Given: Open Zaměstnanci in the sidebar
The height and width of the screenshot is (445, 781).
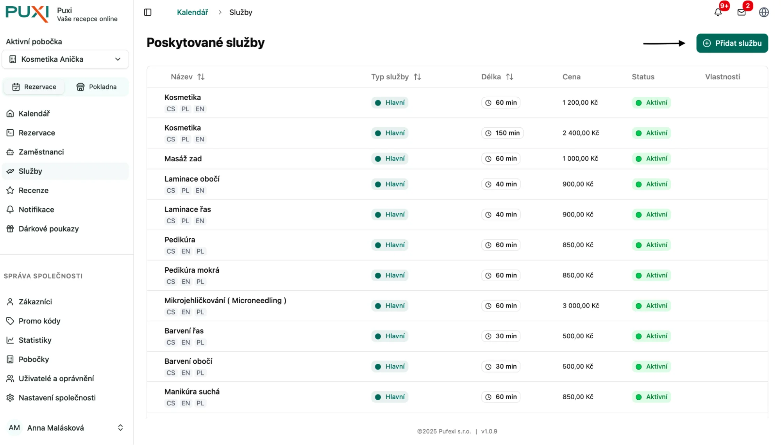Looking at the screenshot, I should pyautogui.click(x=41, y=152).
